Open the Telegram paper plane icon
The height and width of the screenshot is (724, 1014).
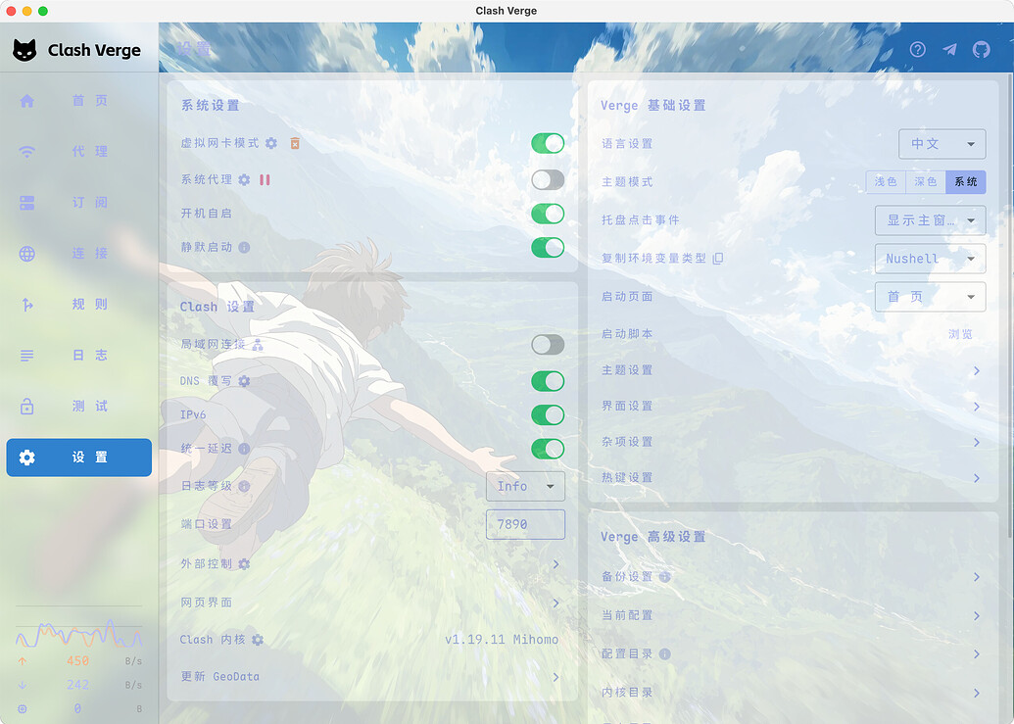pos(949,49)
